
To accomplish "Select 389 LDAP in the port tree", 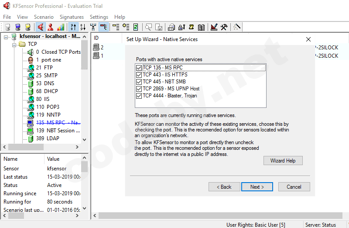I will 48,138.
